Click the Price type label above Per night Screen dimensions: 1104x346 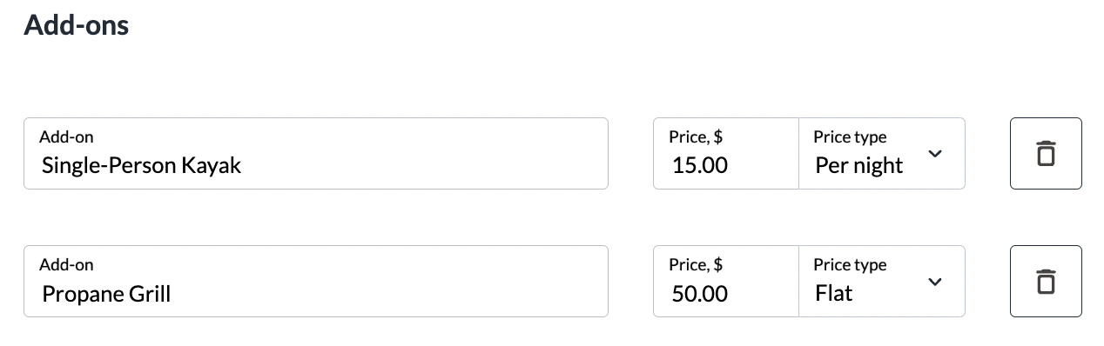[x=850, y=136]
